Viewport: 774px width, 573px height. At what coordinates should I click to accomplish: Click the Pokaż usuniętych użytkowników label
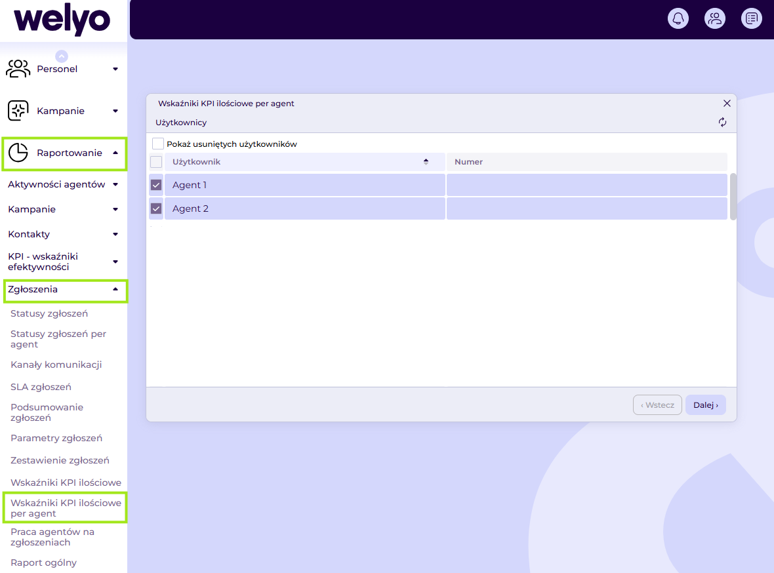tap(232, 144)
